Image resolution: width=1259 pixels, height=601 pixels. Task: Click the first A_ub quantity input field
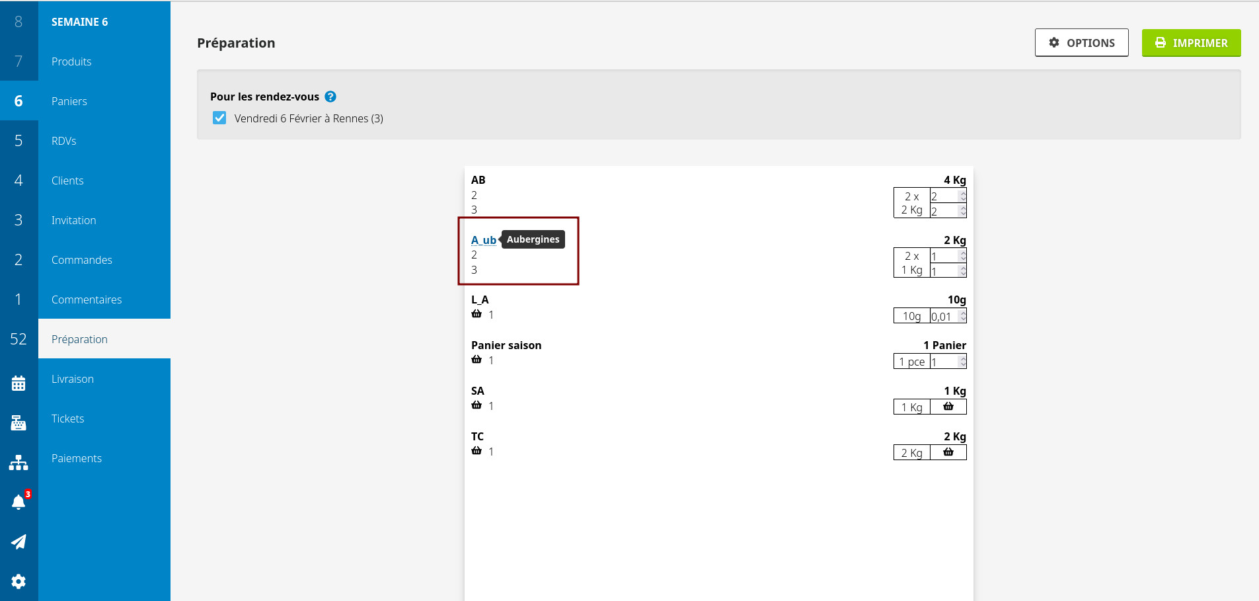(x=944, y=257)
